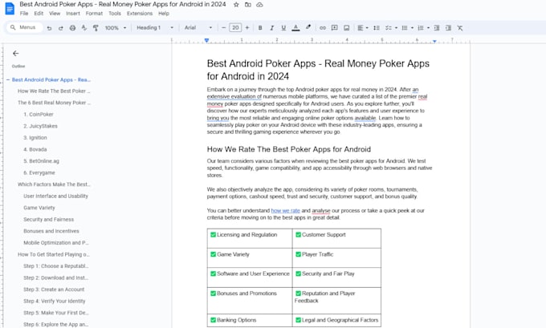
Task: Open the zoom level dropdown
Action: (x=116, y=28)
